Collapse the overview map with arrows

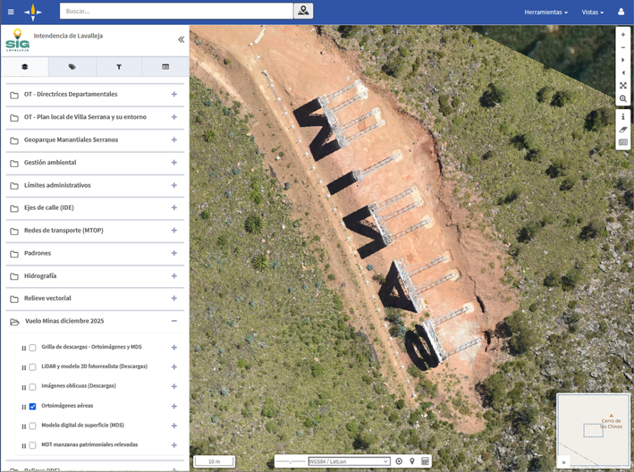tap(564, 462)
